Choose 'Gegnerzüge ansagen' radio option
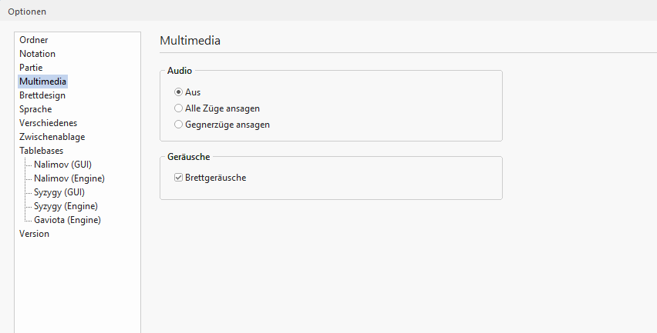This screenshot has height=333, width=657. (x=179, y=124)
